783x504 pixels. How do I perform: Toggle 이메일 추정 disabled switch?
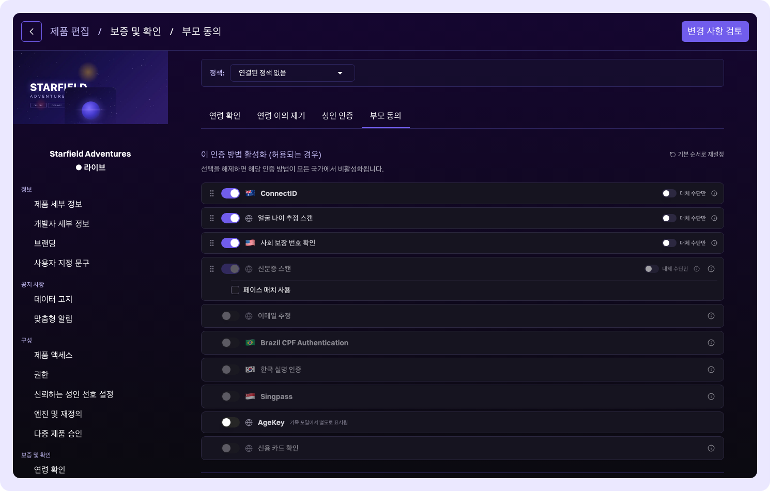tap(231, 316)
